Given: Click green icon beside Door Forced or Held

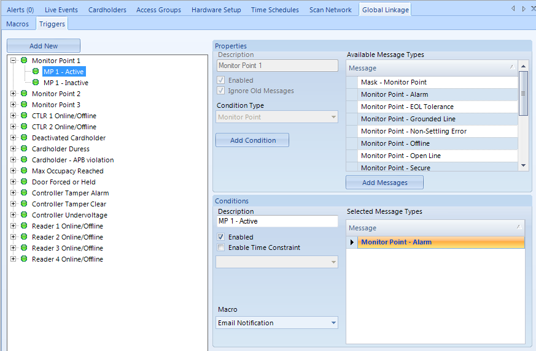Looking at the screenshot, I should click(x=24, y=182).
